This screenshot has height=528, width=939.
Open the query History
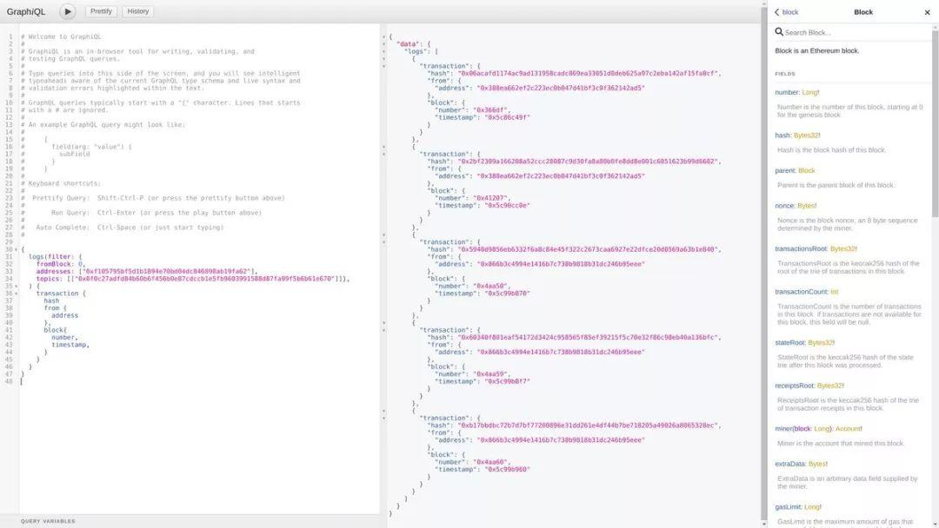(137, 11)
